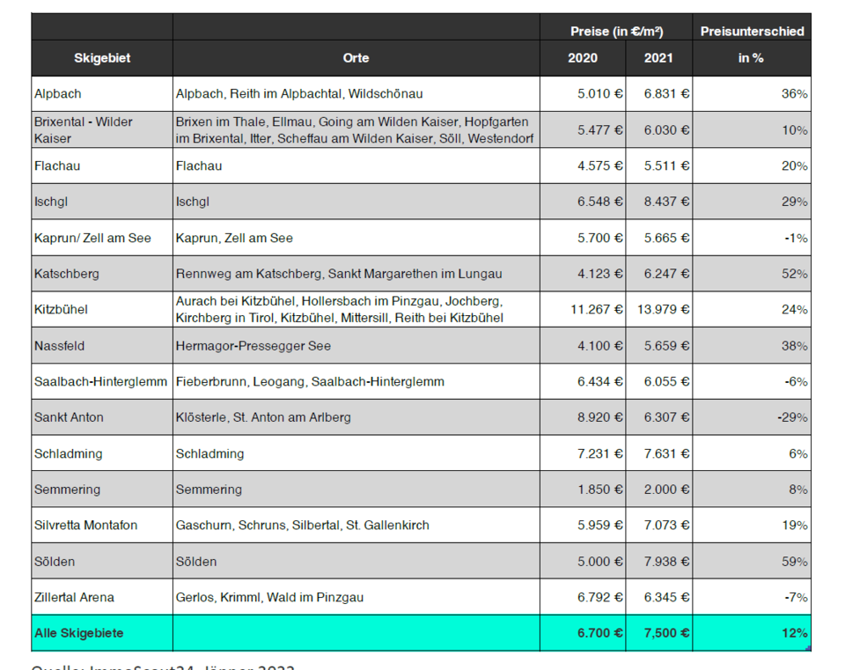Viewport: 845px width, 670px height.
Task: Select the 2020 price column header
Action: click(x=582, y=58)
